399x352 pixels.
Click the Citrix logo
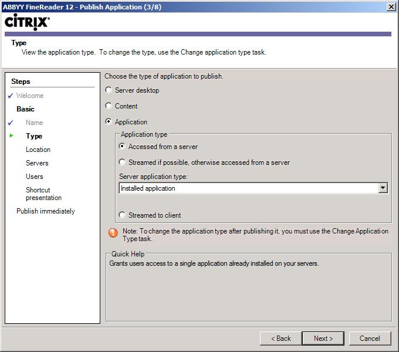coord(27,22)
